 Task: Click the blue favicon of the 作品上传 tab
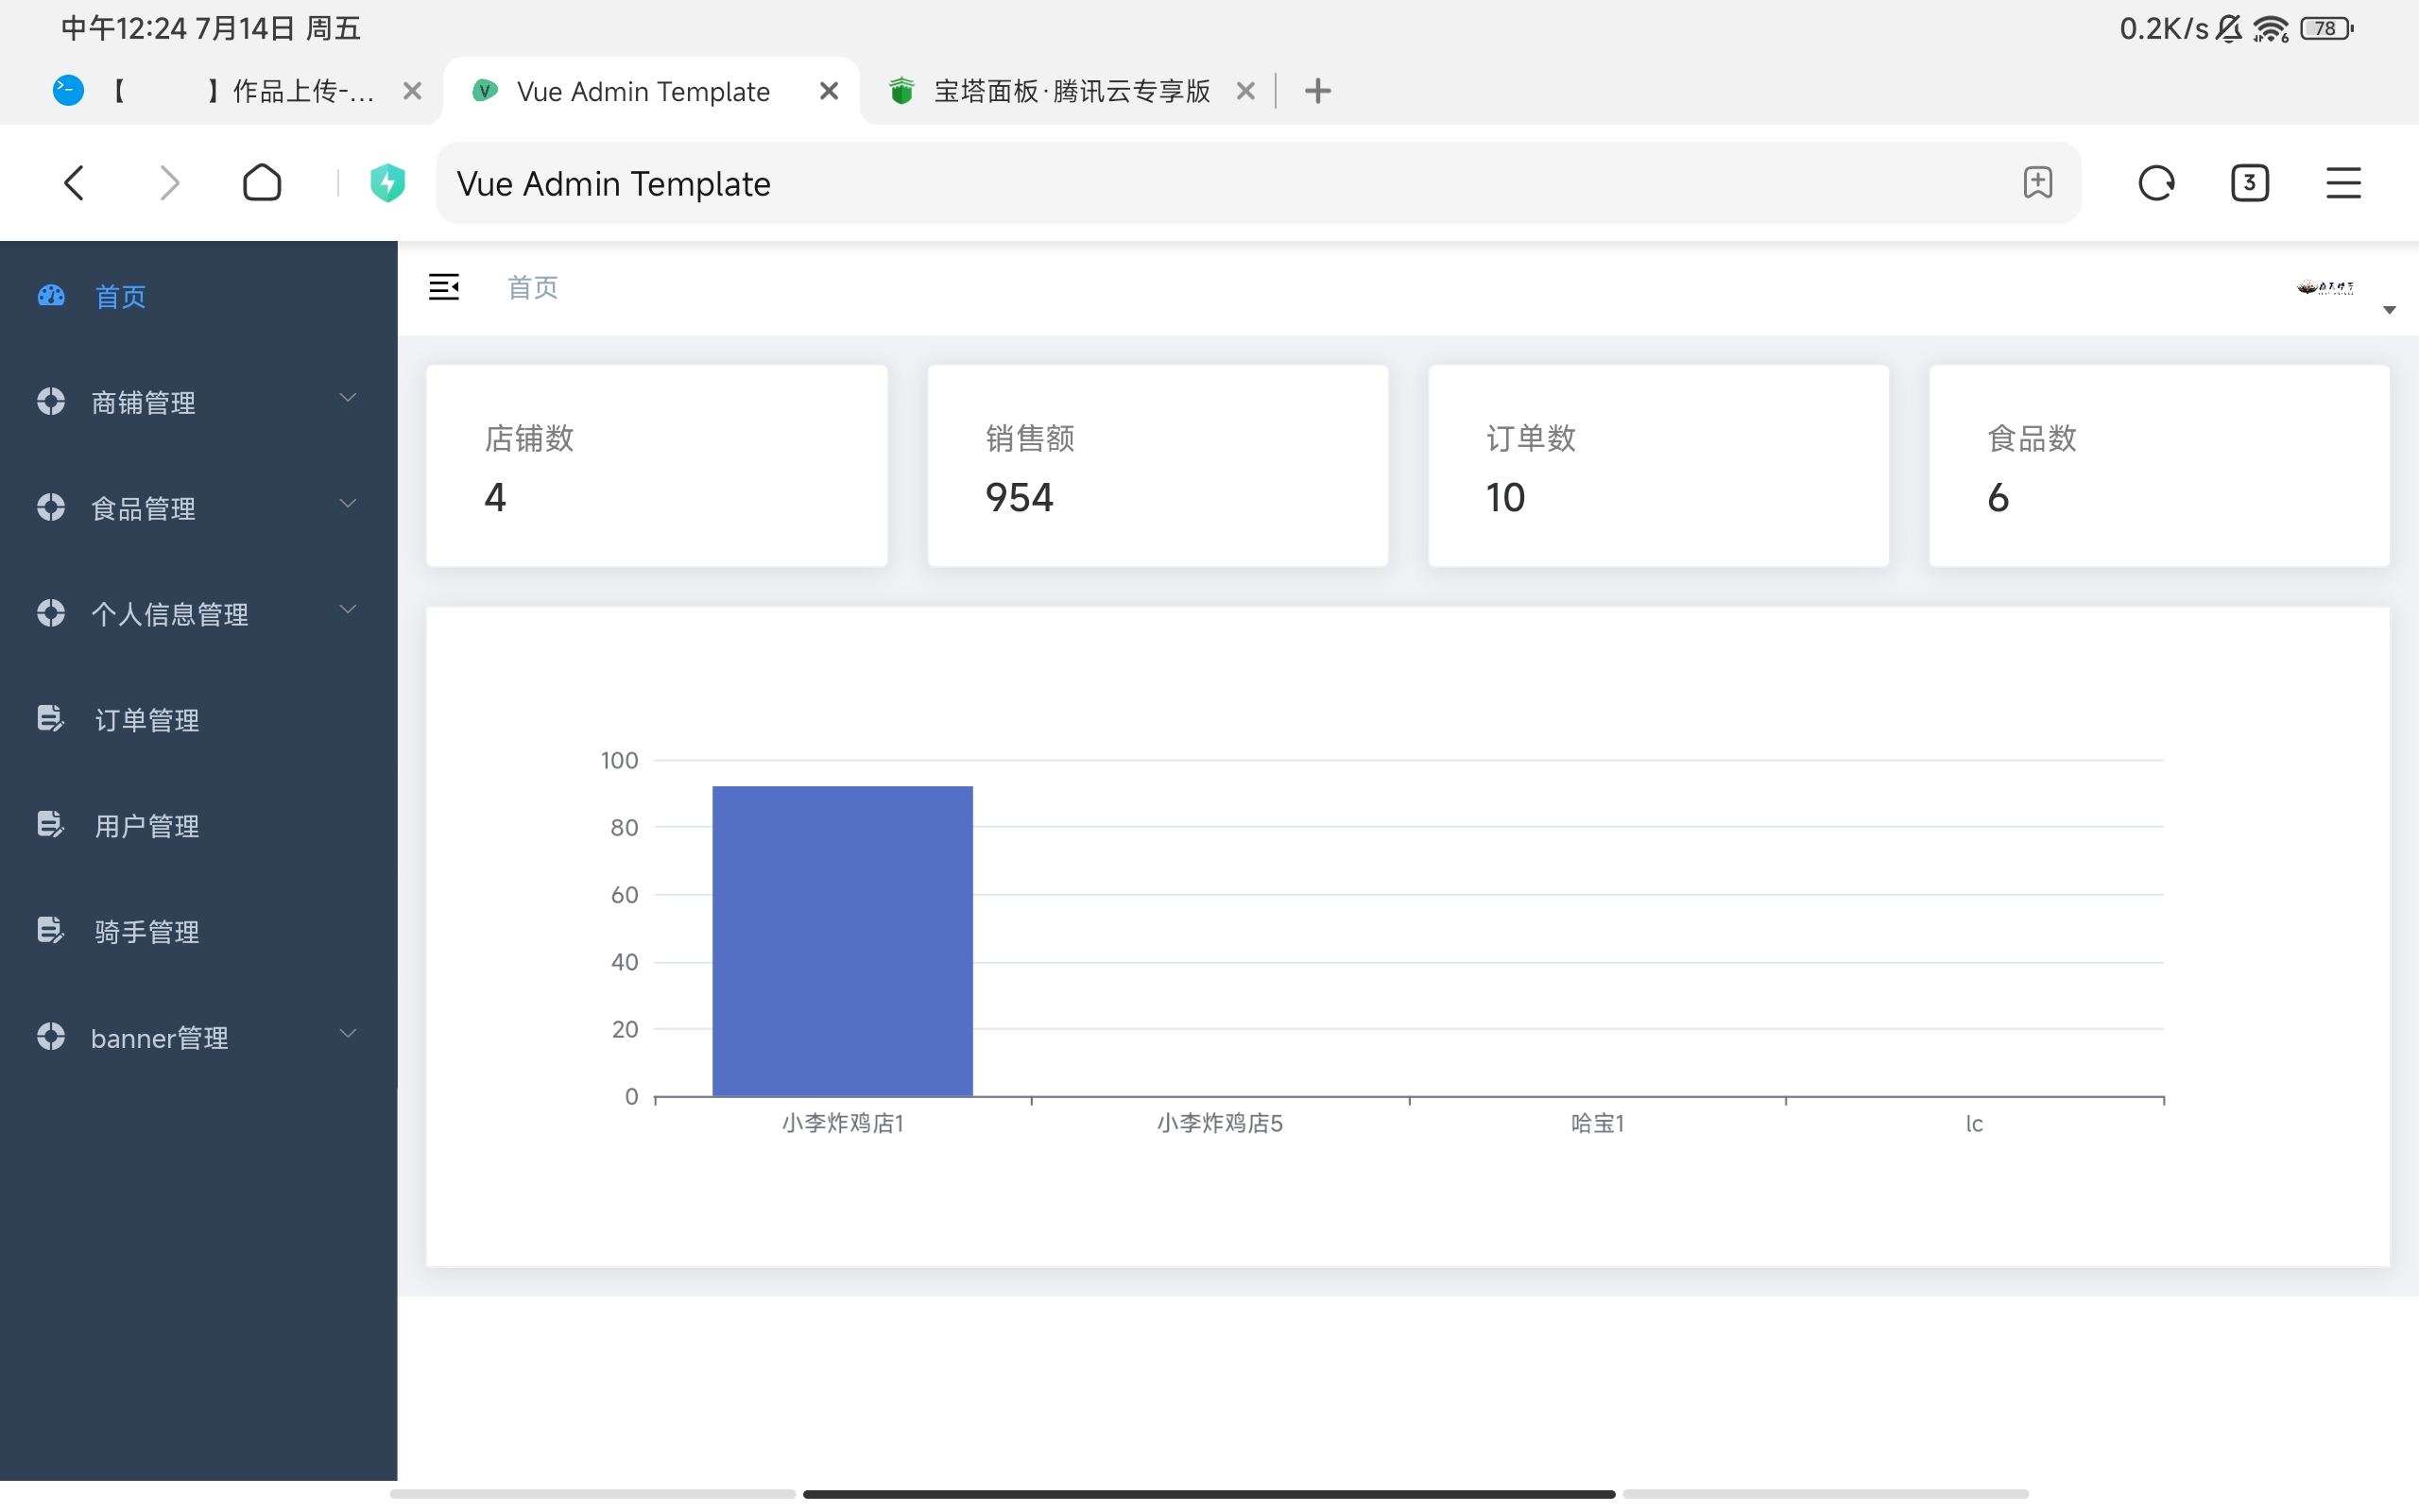68,91
